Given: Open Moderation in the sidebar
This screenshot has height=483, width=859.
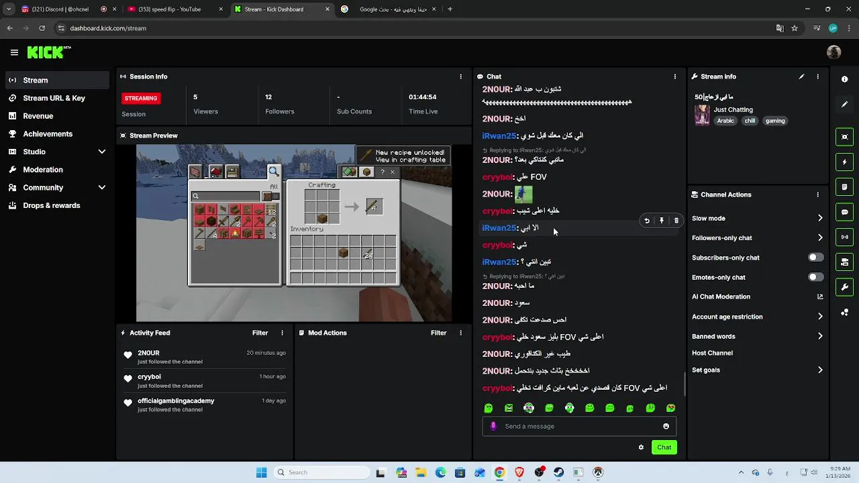Looking at the screenshot, I should [57, 170].
